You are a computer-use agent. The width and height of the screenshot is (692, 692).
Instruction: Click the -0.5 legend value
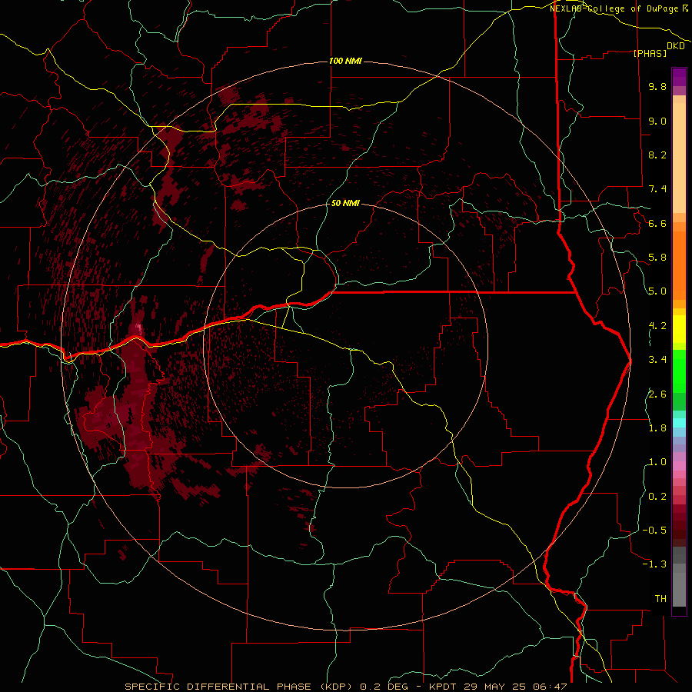click(654, 531)
